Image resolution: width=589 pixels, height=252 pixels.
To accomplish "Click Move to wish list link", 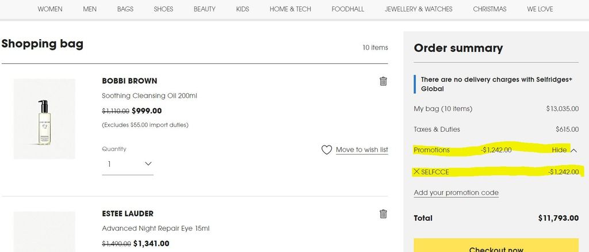I will click(362, 150).
